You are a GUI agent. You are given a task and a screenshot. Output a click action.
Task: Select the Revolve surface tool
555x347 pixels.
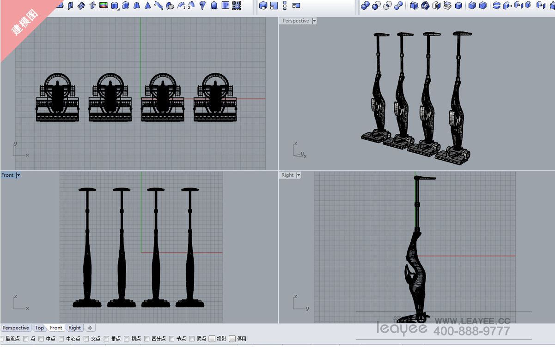[x=203, y=6]
